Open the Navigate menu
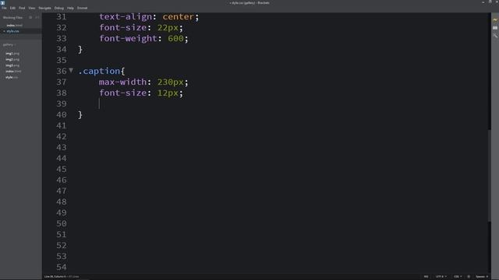Image resolution: width=499 pixels, height=280 pixels. (45, 8)
